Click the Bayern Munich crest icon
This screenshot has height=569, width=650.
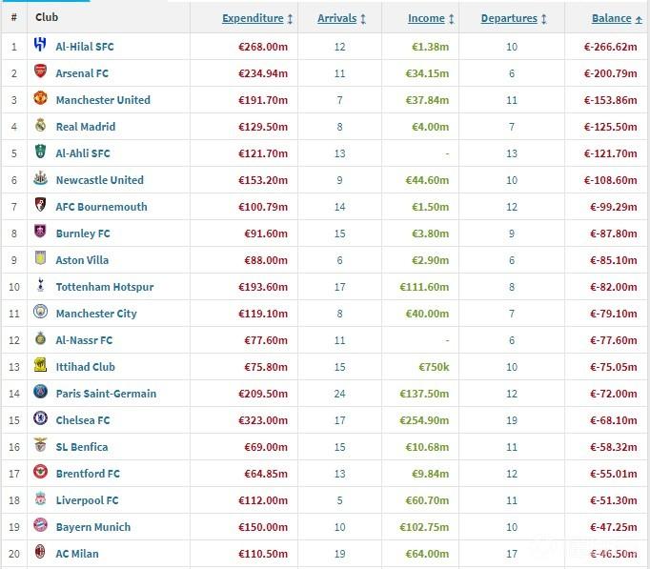click(40, 526)
